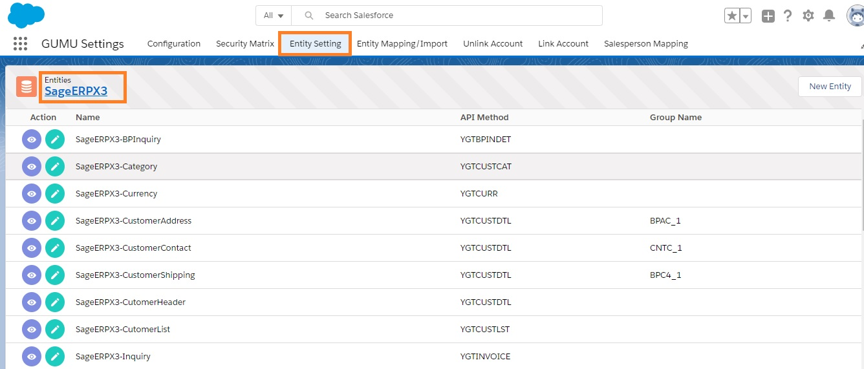Edit the SageERPX3-Currency entity pencil icon

click(55, 193)
